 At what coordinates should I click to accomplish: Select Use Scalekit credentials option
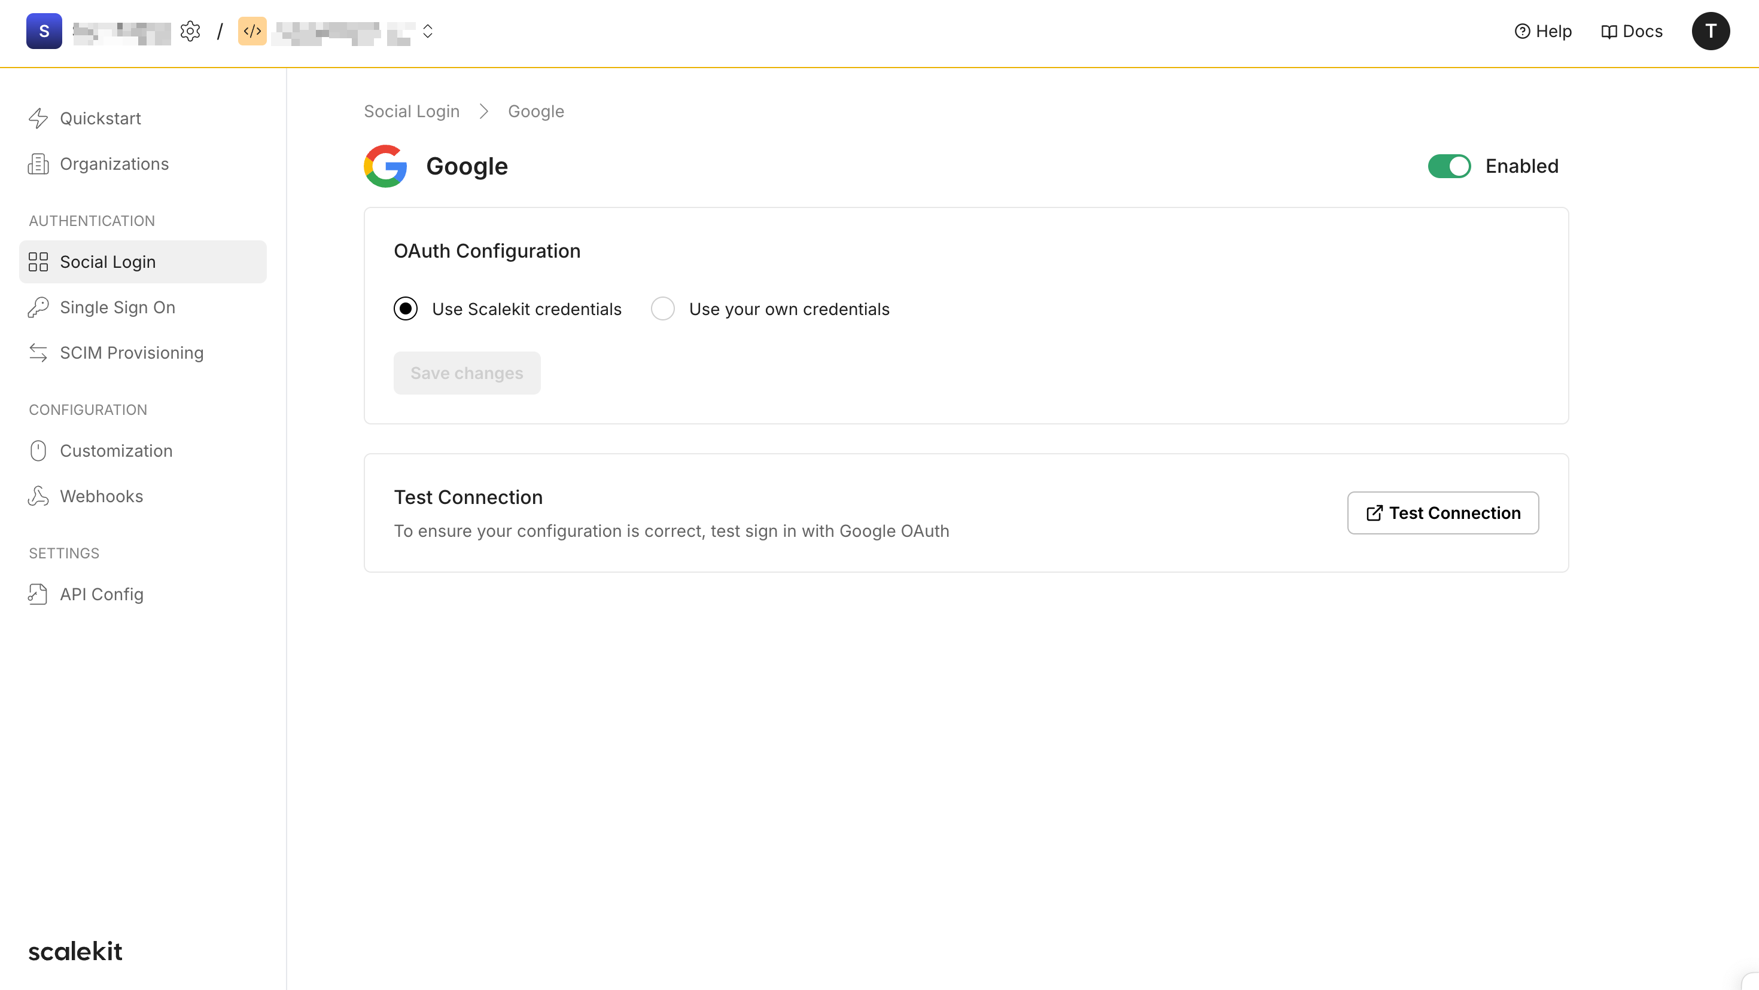click(x=406, y=308)
